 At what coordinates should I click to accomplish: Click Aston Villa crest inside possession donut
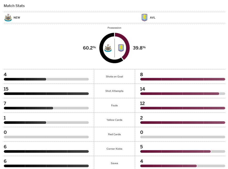(121, 48)
